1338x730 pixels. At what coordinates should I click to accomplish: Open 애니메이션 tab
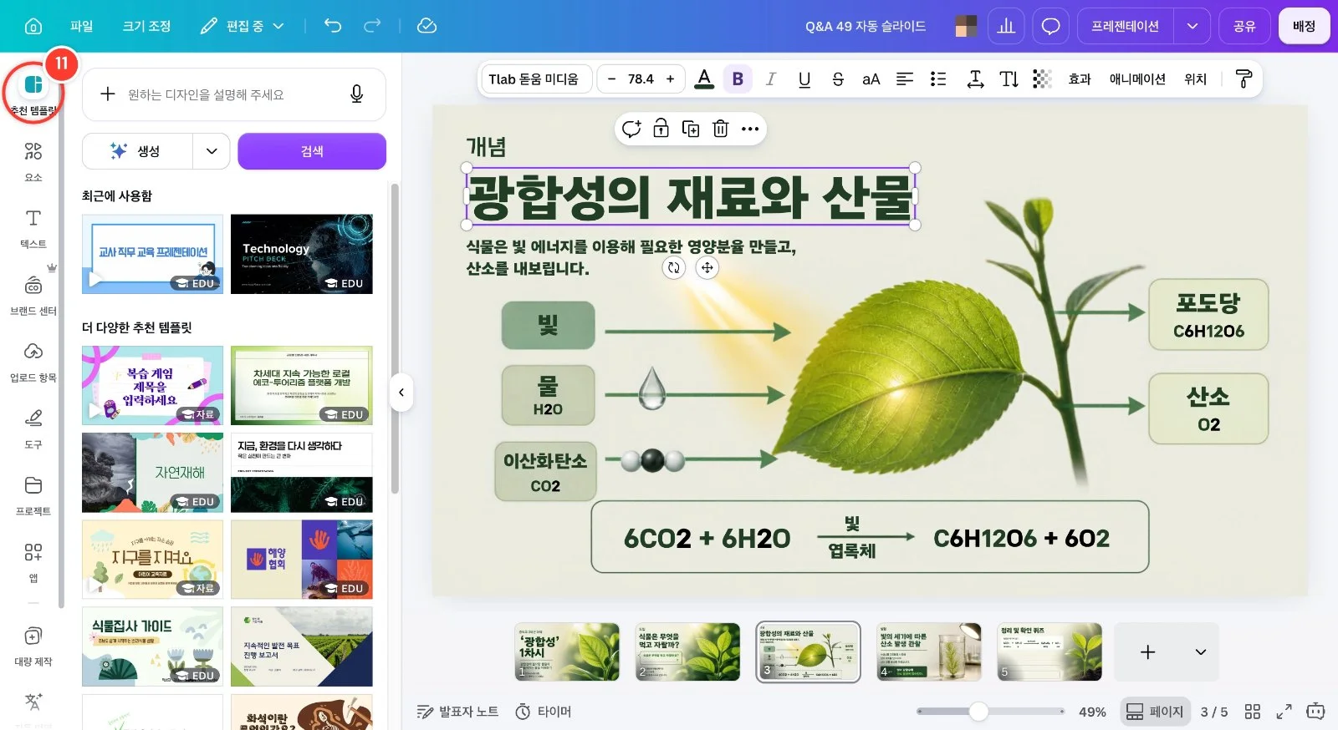[x=1137, y=79]
